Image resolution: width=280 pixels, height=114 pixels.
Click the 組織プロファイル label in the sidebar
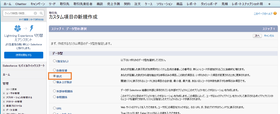click(14, 106)
